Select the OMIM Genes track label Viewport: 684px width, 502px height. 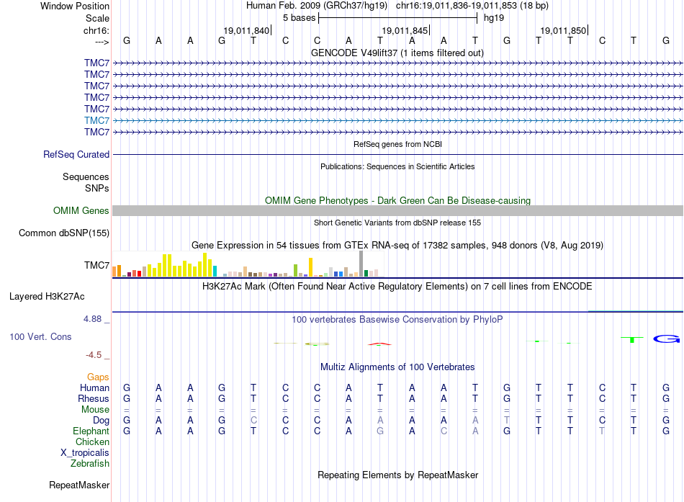click(81, 211)
